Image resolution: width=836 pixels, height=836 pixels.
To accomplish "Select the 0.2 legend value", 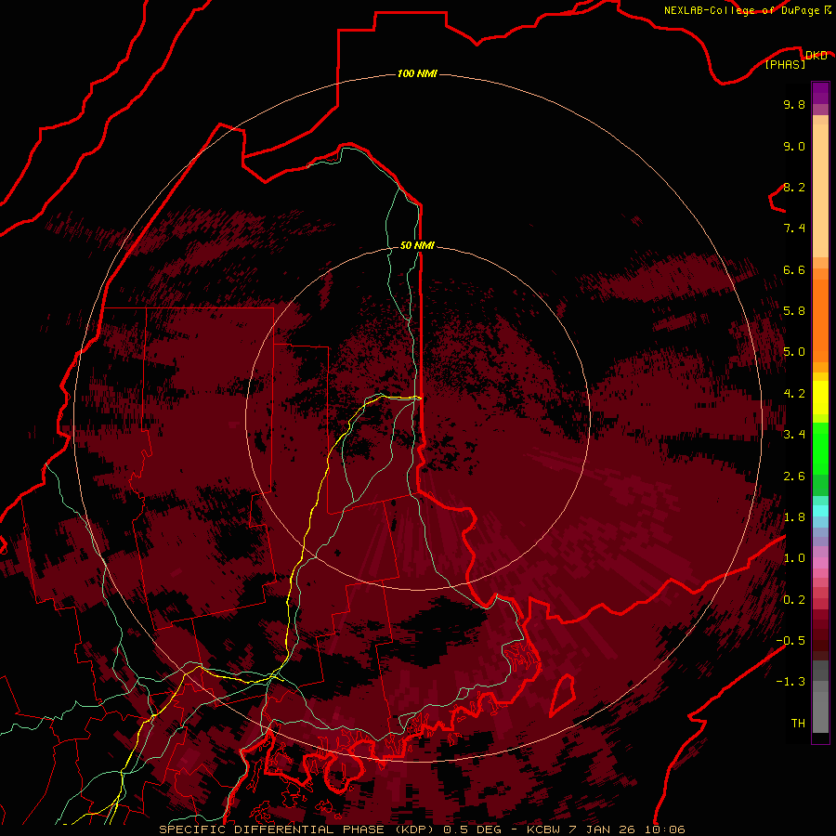I will click(x=794, y=600).
